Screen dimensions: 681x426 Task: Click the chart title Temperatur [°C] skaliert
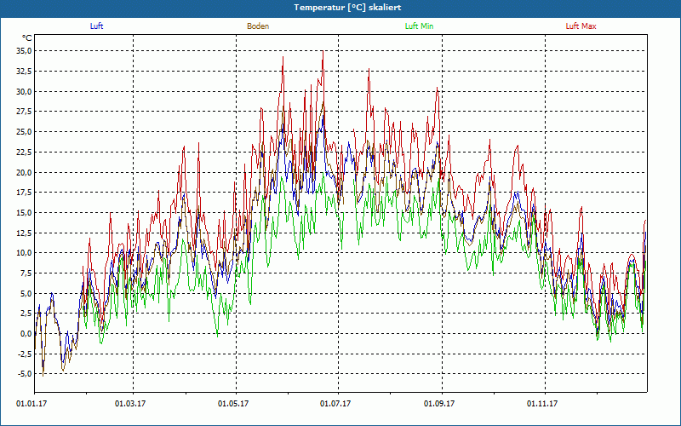coord(347,8)
